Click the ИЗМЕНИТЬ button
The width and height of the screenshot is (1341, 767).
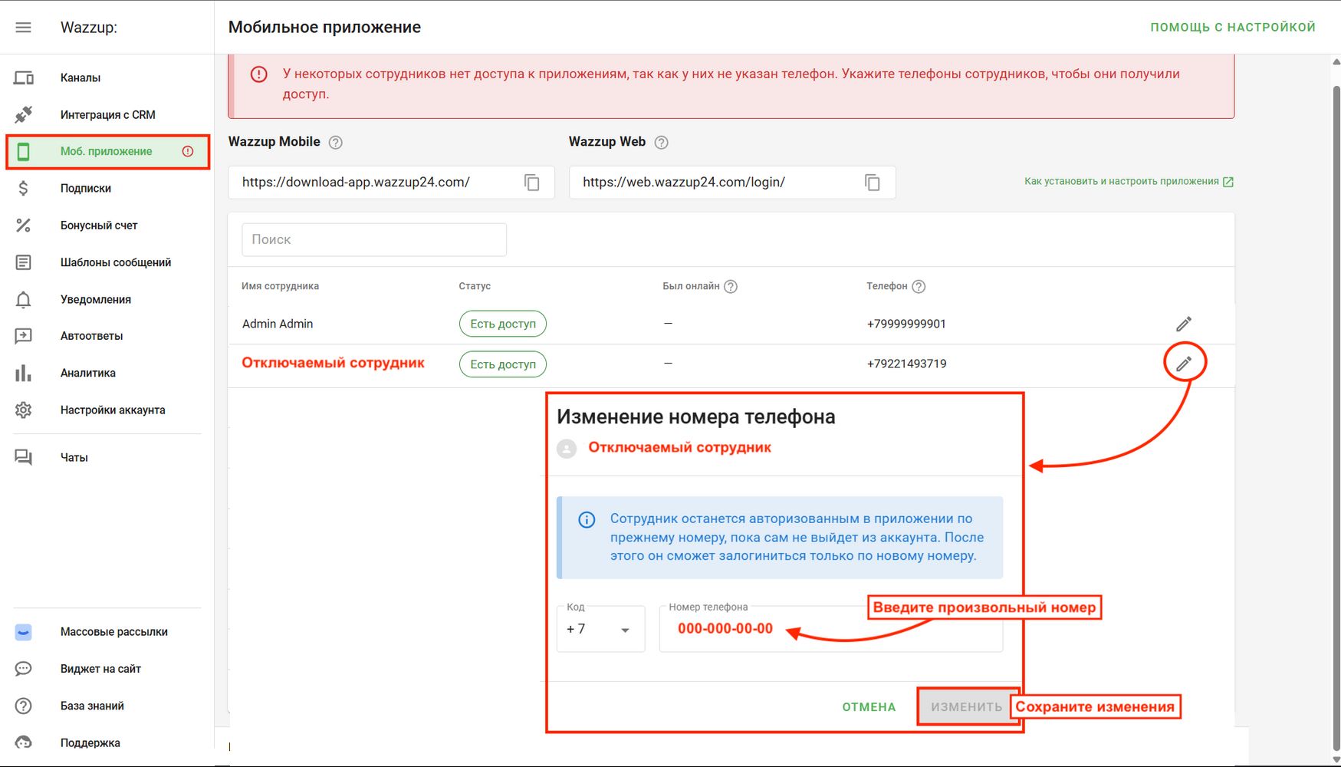tap(967, 707)
